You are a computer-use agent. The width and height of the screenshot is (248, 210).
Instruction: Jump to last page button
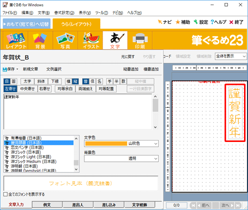point(238,206)
